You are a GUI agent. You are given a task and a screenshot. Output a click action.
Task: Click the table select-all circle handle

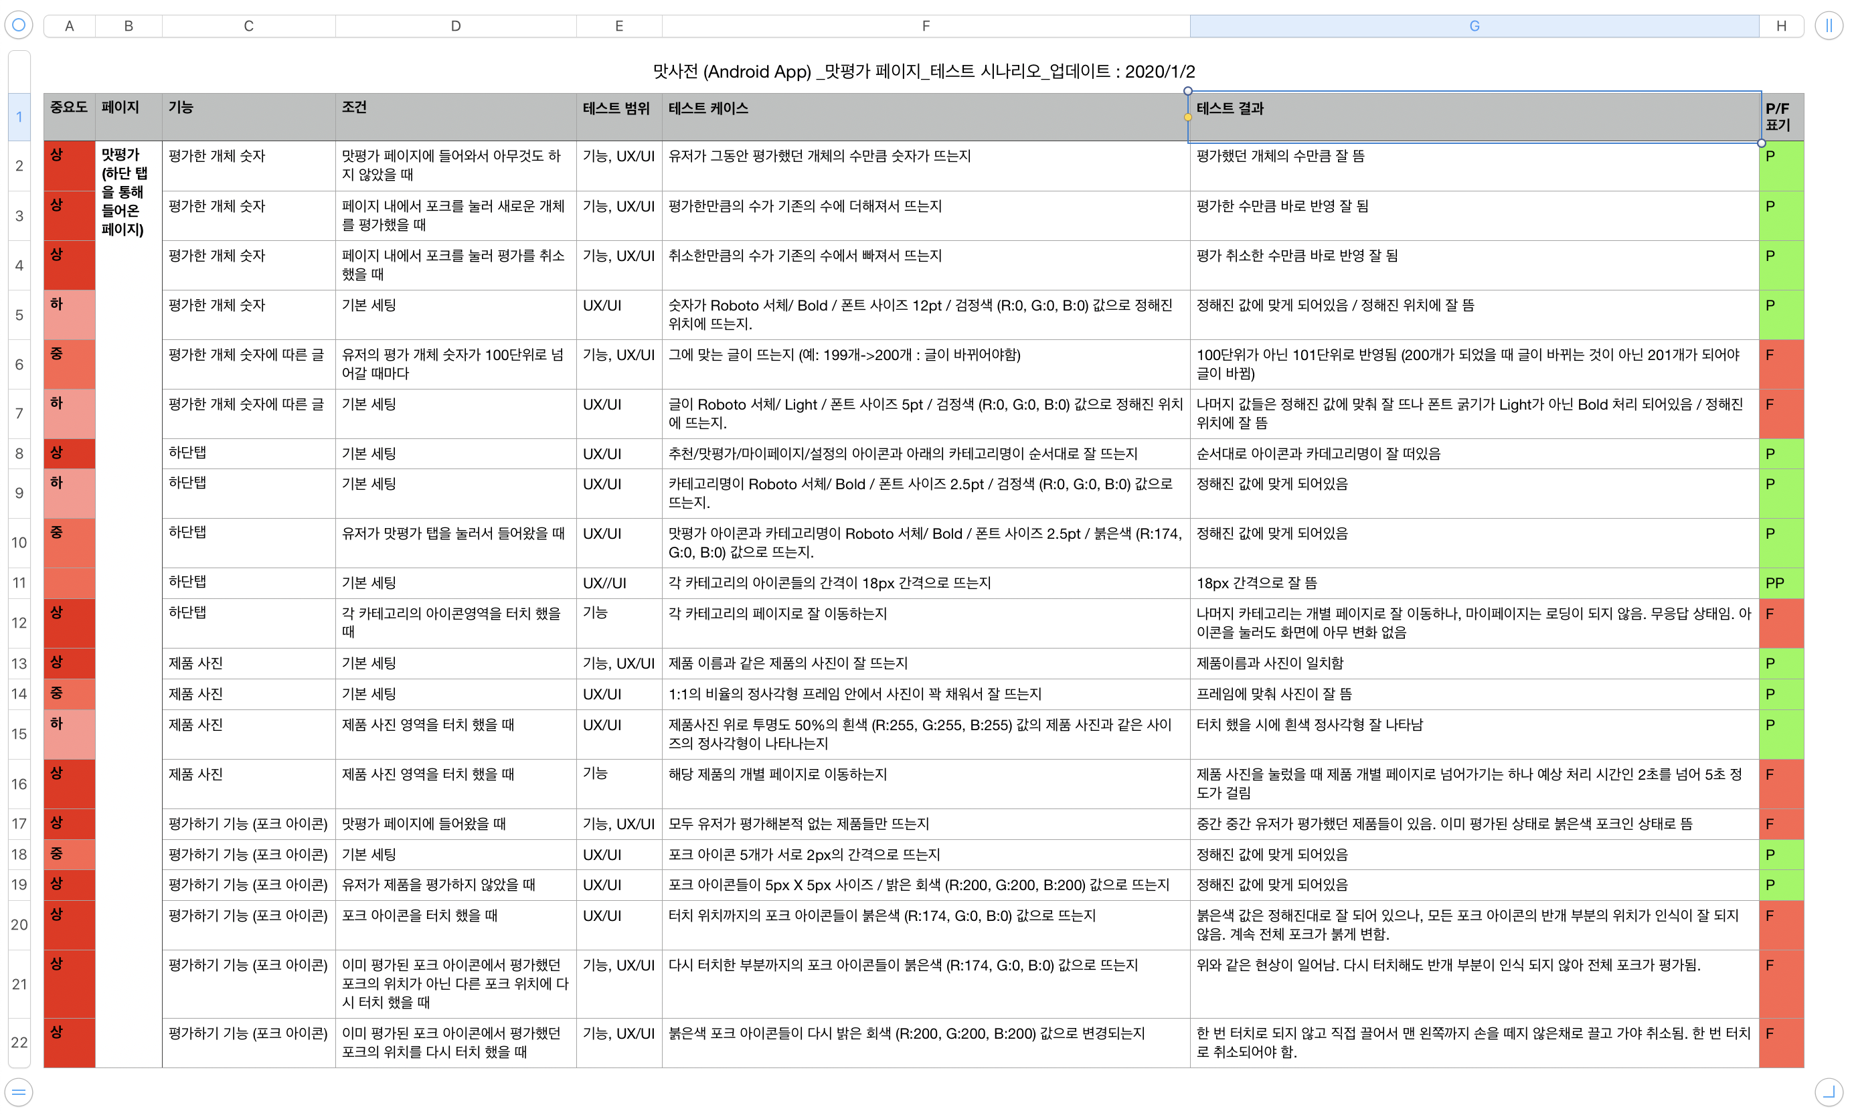19,25
